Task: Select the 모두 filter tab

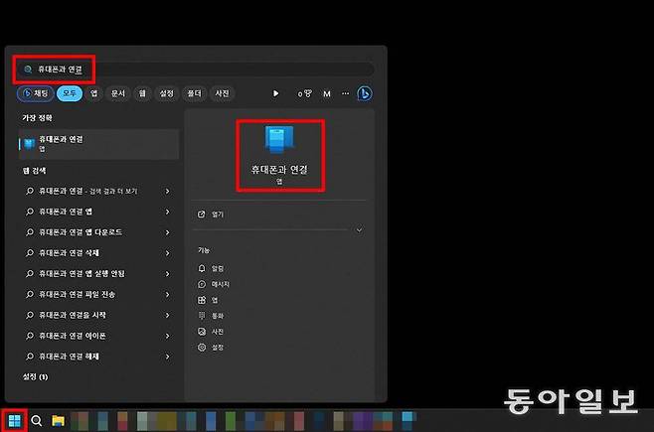Action: click(70, 93)
